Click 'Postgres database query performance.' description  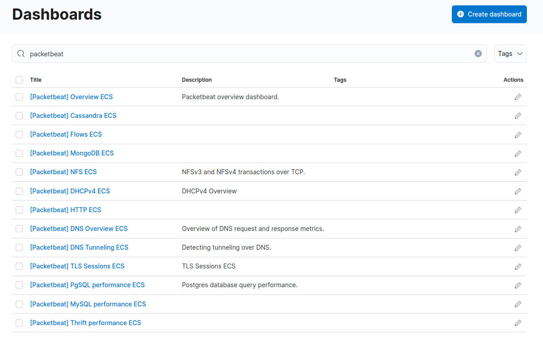(240, 285)
